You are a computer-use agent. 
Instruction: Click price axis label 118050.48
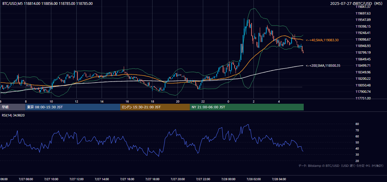coord(363,85)
